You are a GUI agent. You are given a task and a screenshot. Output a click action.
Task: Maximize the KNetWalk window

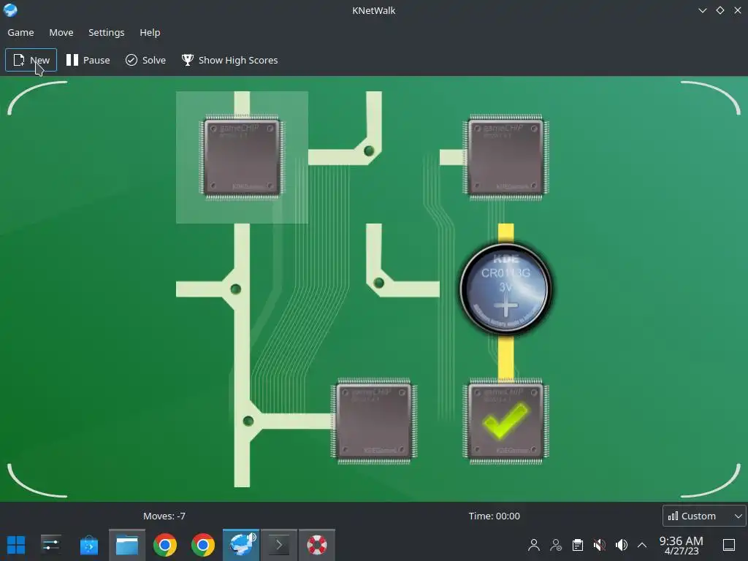click(x=720, y=10)
